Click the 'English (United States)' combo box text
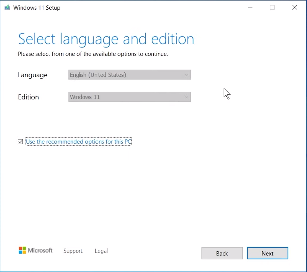Image resolution: width=307 pixels, height=272 pixels. pyautogui.click(x=98, y=75)
